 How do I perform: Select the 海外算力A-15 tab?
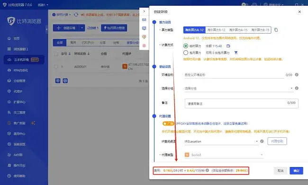pos(238,30)
